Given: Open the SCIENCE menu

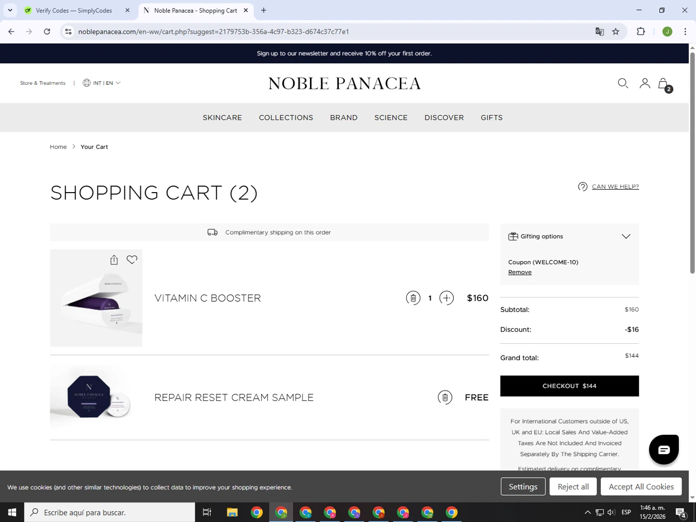Looking at the screenshot, I should (391, 117).
